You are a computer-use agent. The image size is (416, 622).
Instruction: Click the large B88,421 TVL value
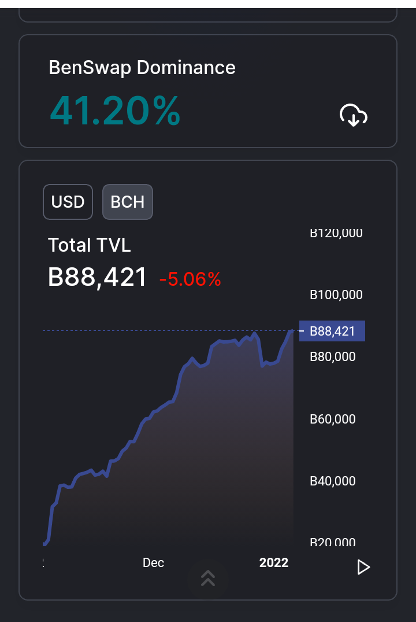(98, 277)
